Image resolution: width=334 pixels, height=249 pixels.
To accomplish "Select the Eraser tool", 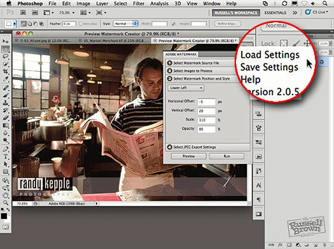I will [6, 118].
